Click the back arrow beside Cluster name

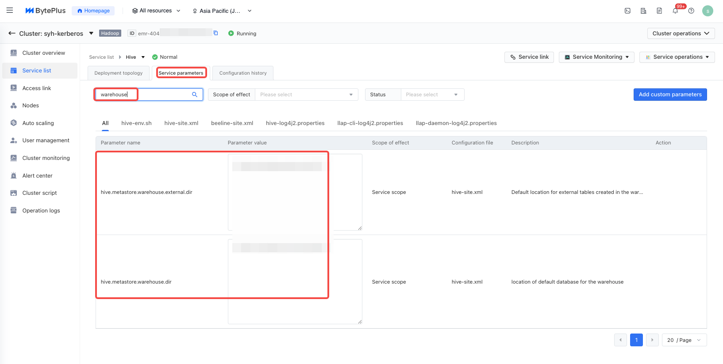coord(12,33)
